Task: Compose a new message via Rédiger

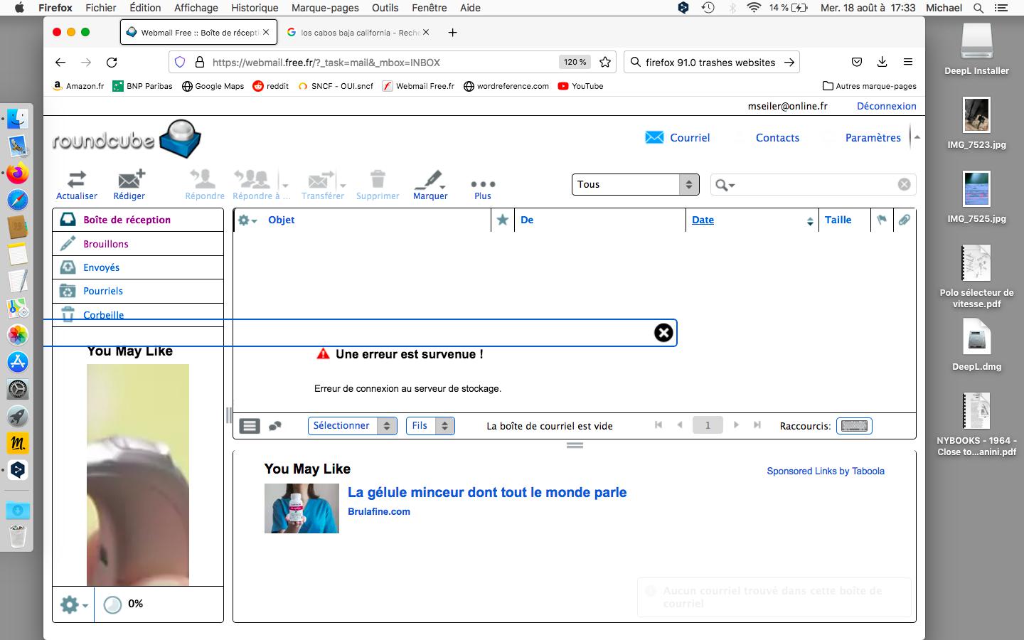Action: coord(129,185)
